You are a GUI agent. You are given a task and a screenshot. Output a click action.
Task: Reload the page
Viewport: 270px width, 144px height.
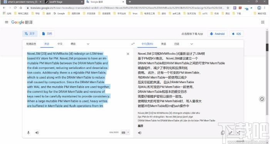(x=15, y=8)
